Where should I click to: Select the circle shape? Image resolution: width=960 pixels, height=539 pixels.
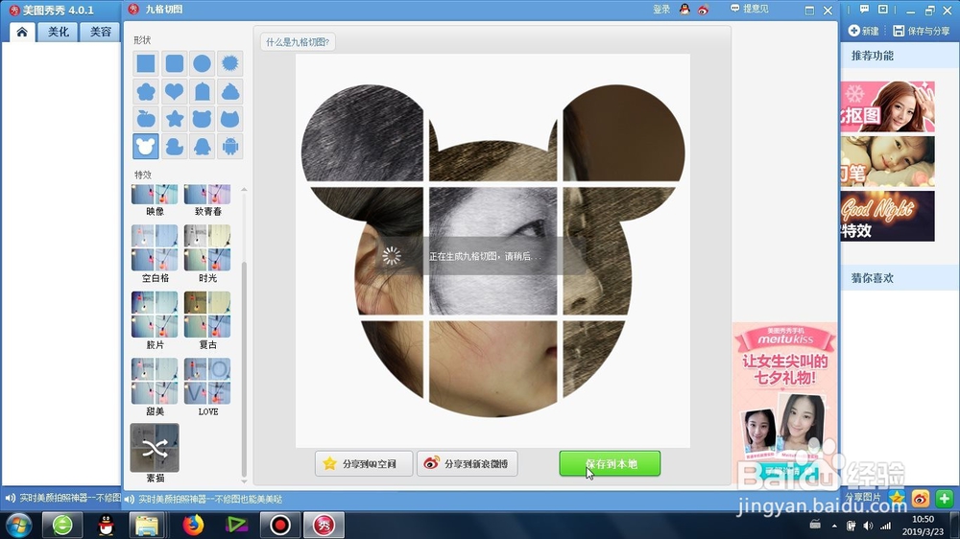[x=202, y=63]
